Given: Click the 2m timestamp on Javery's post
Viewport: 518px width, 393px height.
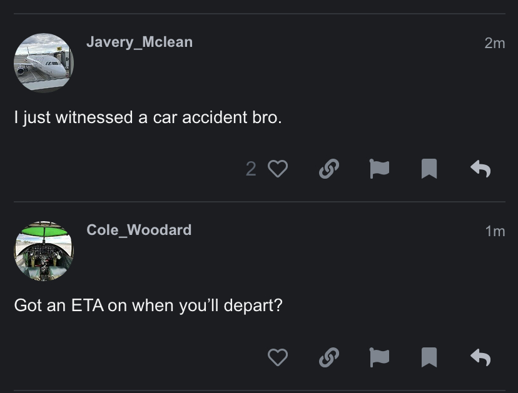Looking at the screenshot, I should (x=494, y=42).
